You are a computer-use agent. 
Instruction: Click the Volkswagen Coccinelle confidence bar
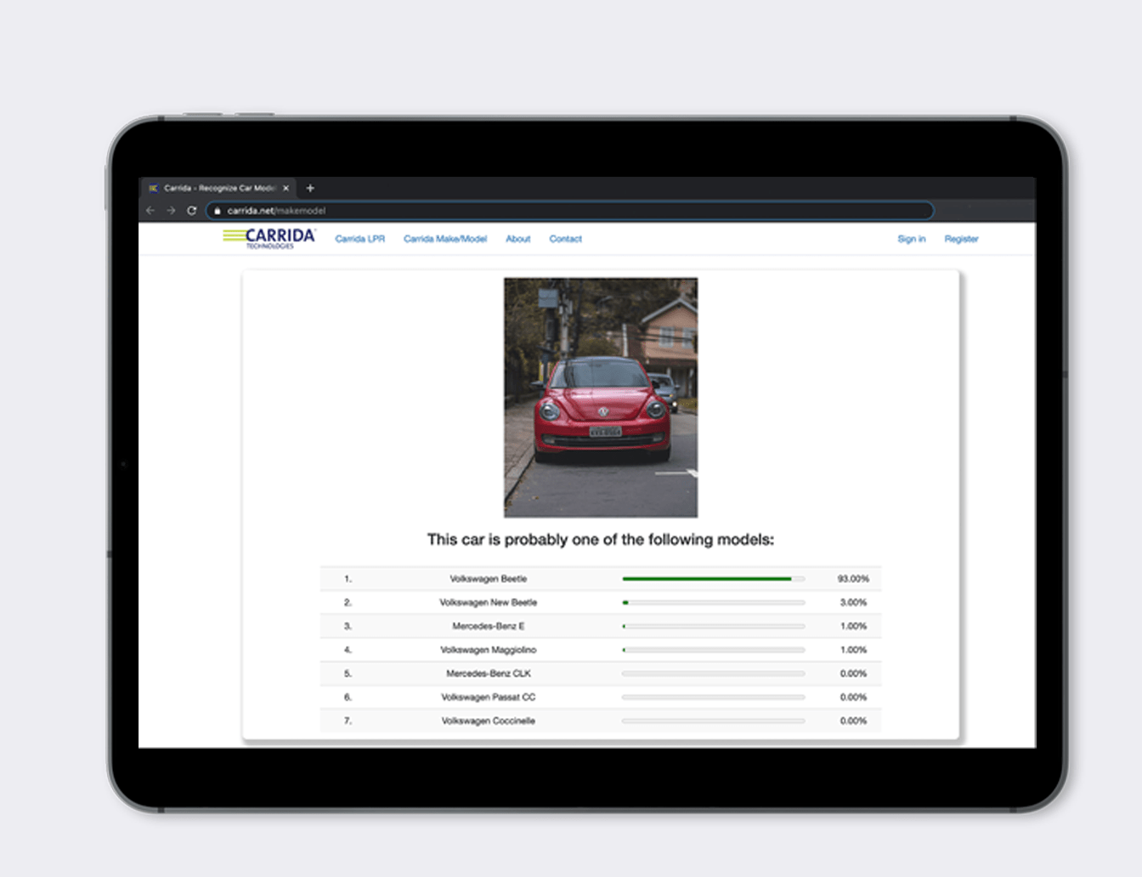click(x=714, y=721)
